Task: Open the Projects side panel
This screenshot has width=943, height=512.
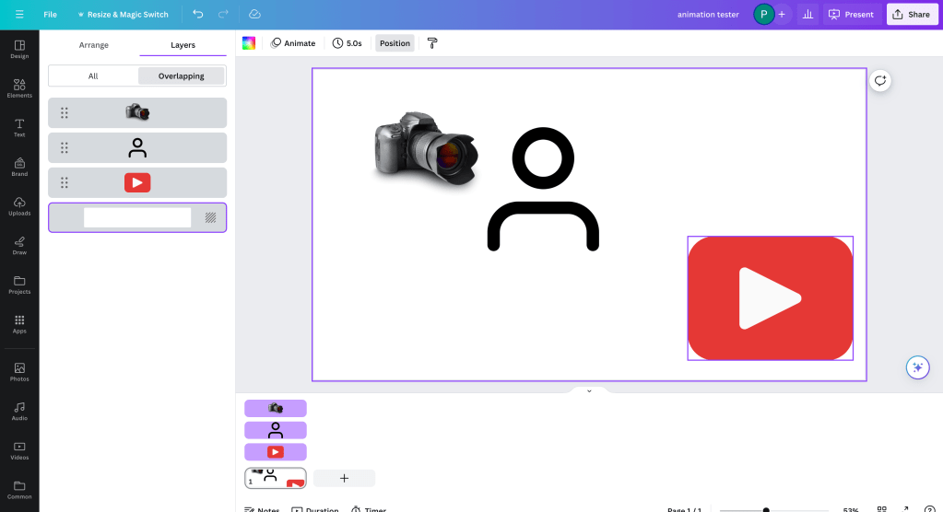Action: 19,285
